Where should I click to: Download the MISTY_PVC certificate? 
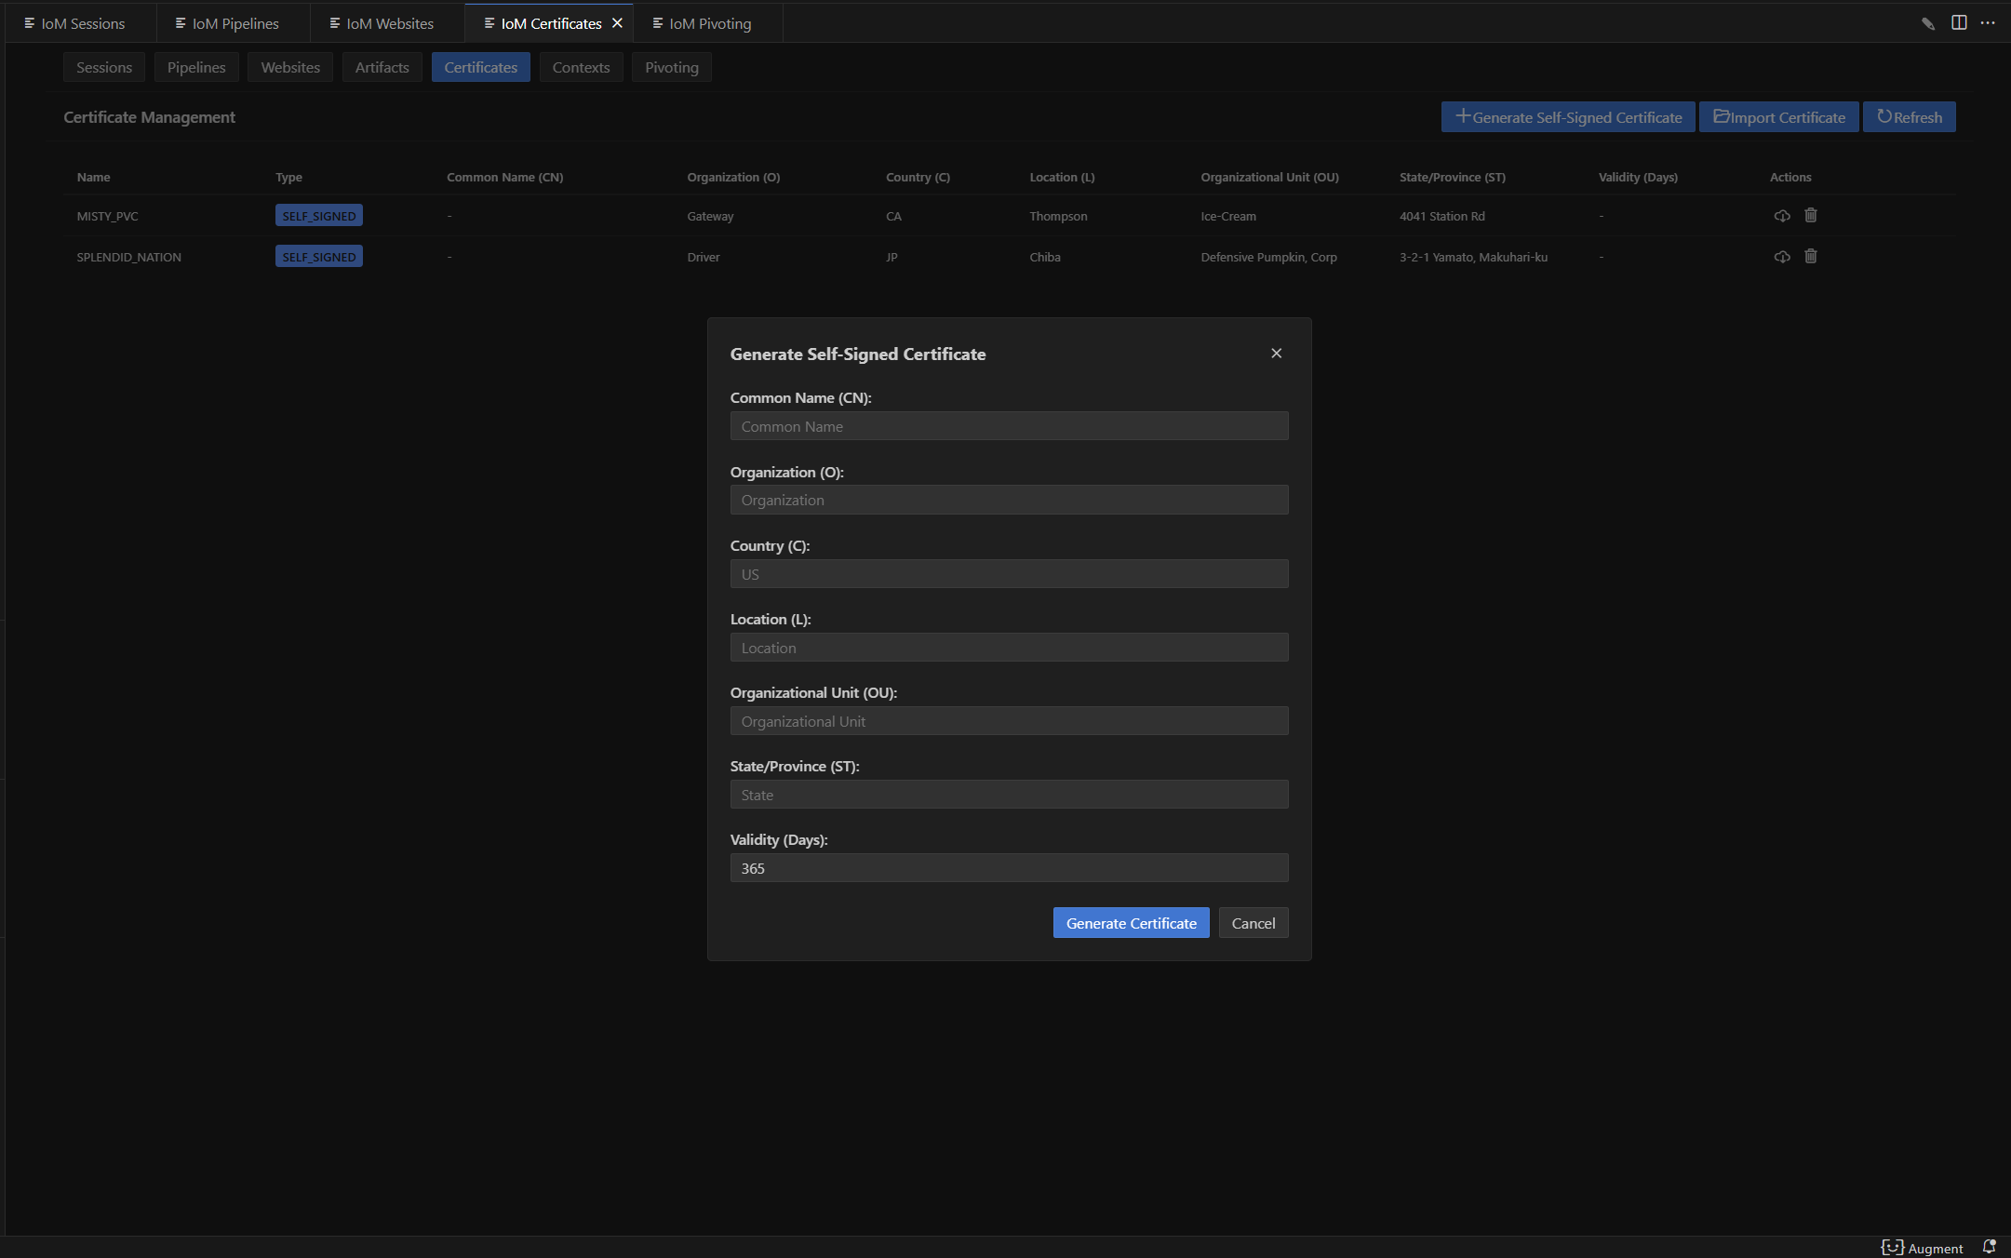tap(1782, 216)
